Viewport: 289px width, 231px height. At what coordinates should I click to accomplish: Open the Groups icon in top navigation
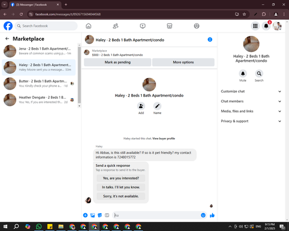pyautogui.click(x=197, y=26)
